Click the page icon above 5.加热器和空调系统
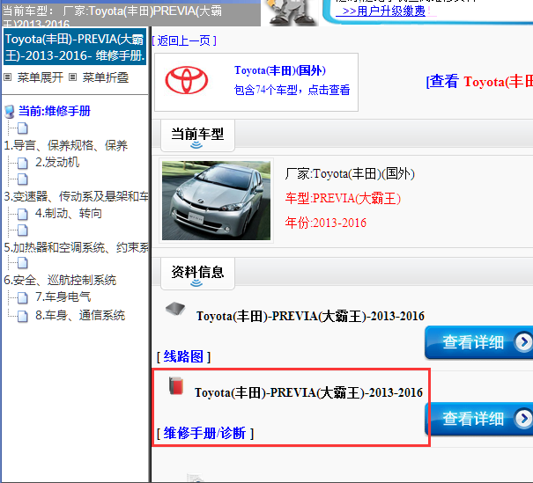The height and width of the screenshot is (483, 533). click(22, 231)
